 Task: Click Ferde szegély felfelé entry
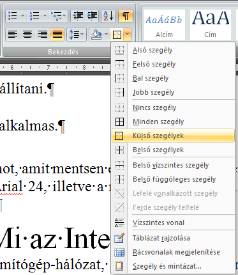click(x=173, y=207)
